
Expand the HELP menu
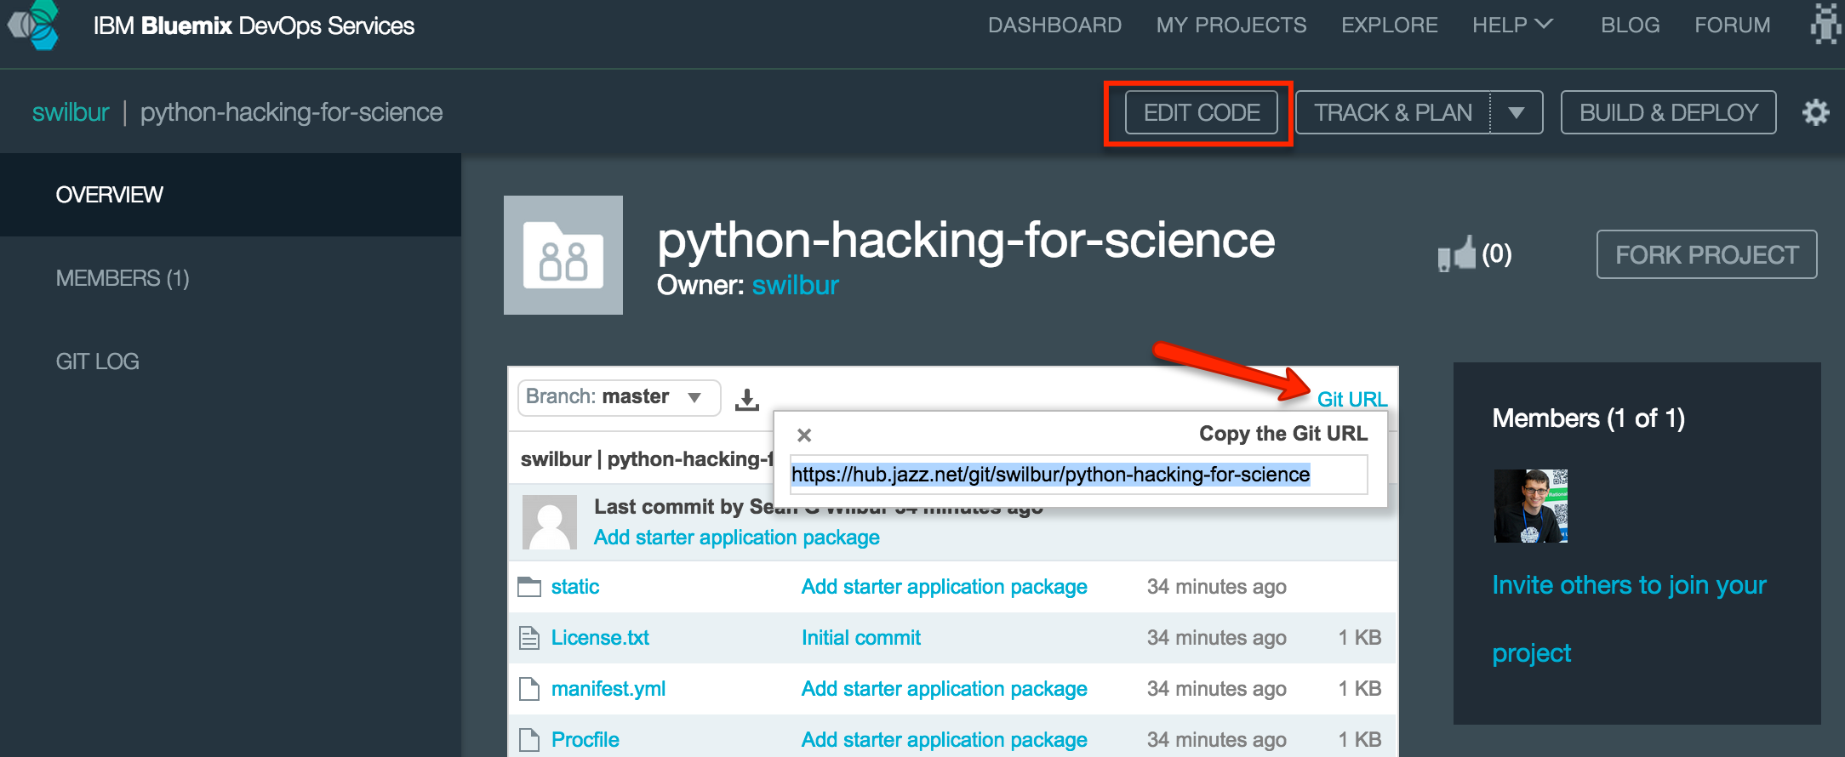[1512, 26]
